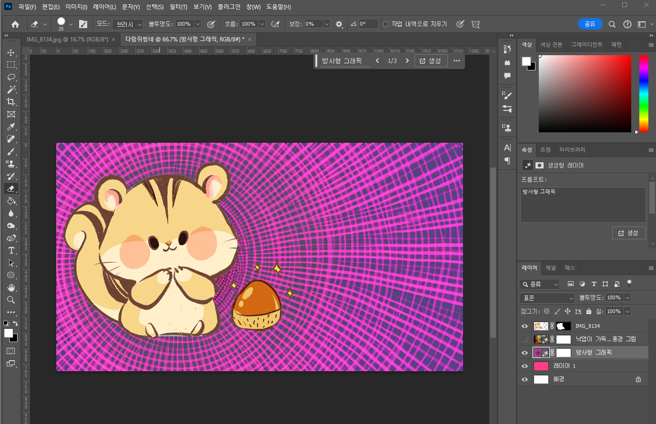Select the Clone Stamp tool
Screen dimensions: 656x424
pos(11,164)
